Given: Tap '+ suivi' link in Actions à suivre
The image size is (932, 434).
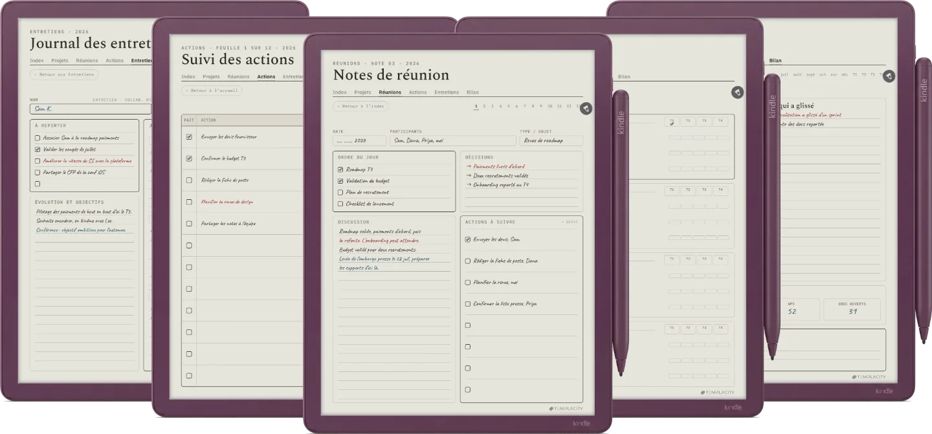Looking at the screenshot, I should point(570,222).
